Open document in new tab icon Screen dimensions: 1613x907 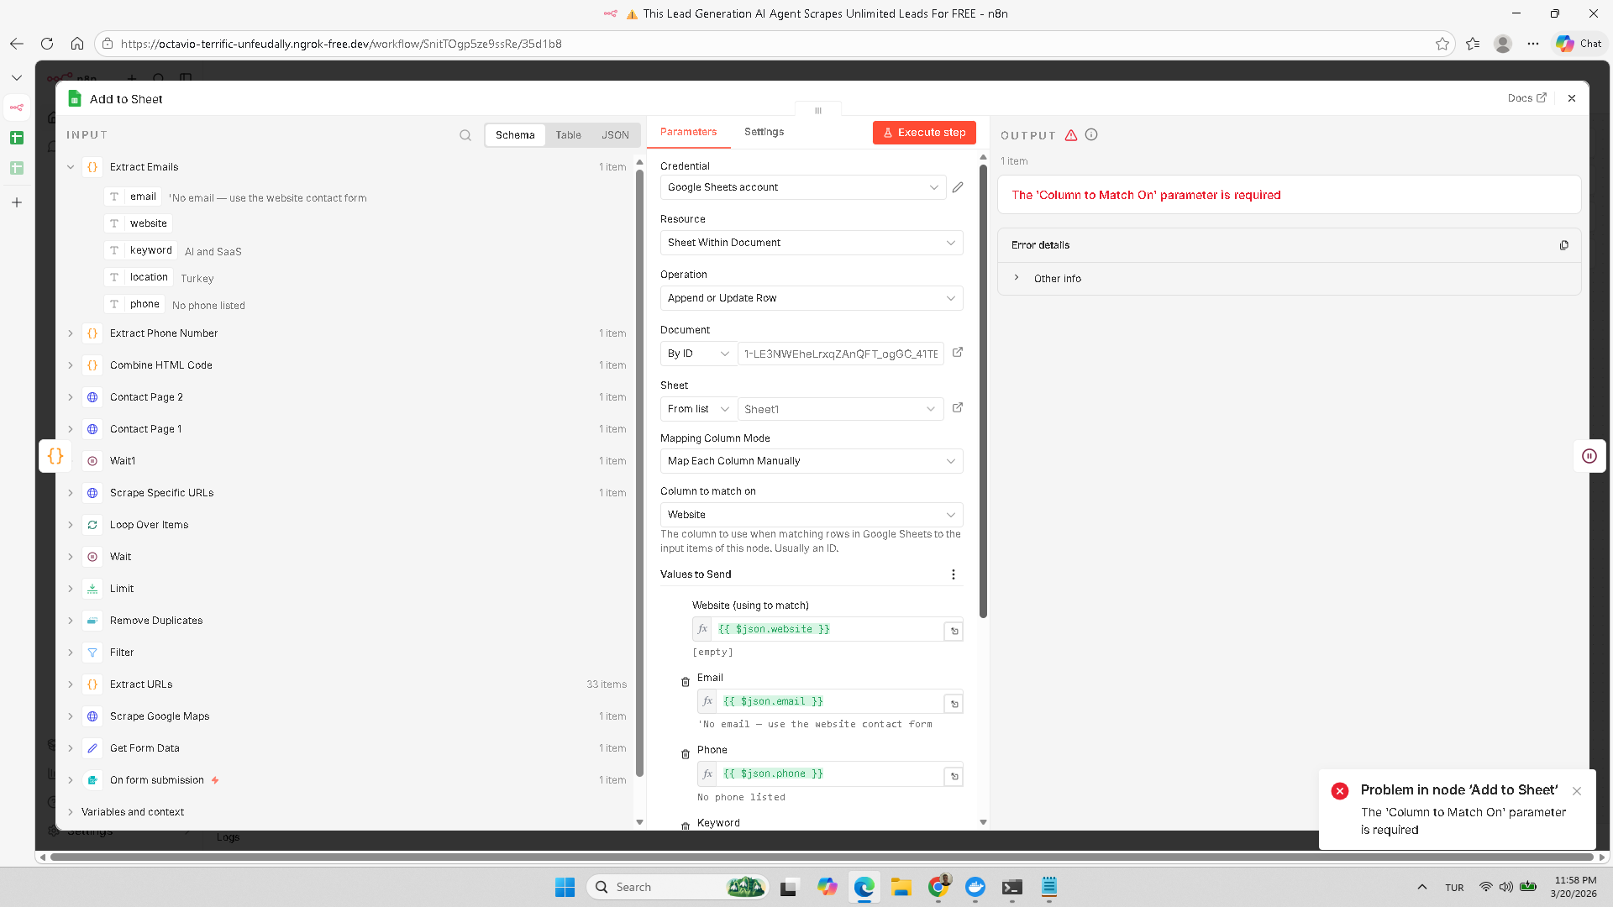click(958, 353)
